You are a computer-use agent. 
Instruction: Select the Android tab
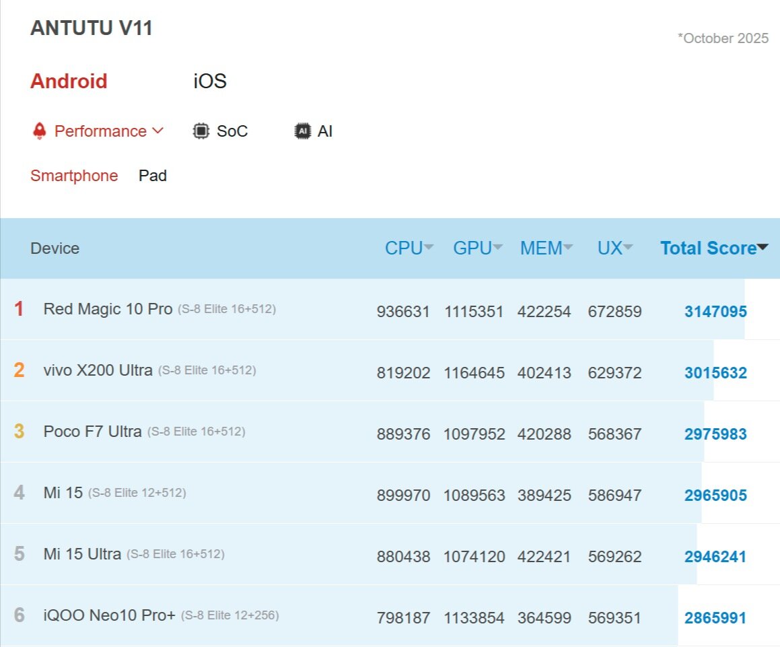[x=69, y=81]
